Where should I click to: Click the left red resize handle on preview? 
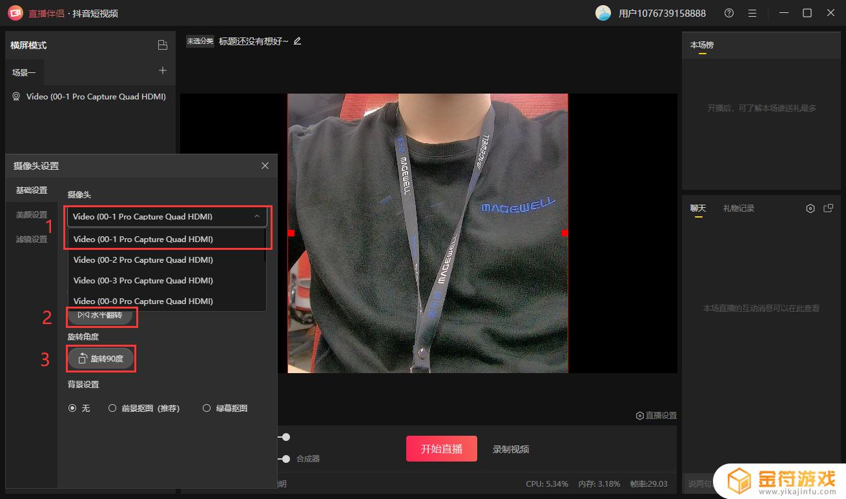coord(291,233)
